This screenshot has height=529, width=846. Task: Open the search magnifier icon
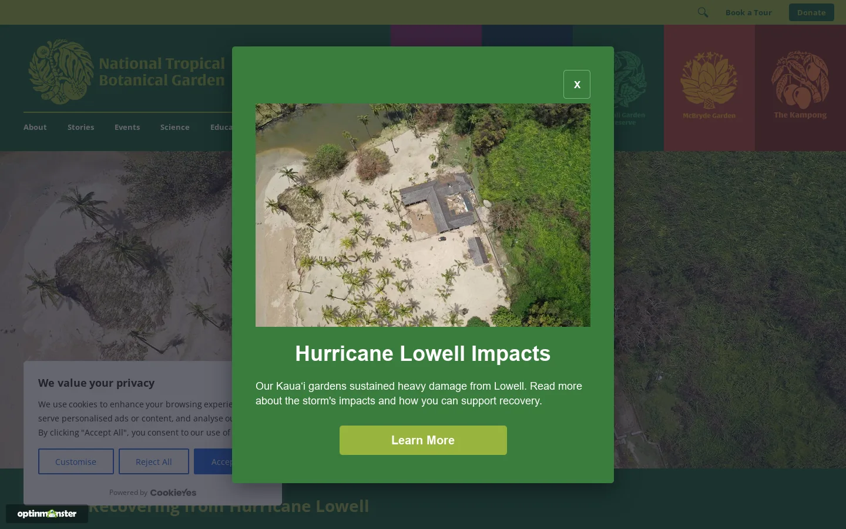pos(703,12)
